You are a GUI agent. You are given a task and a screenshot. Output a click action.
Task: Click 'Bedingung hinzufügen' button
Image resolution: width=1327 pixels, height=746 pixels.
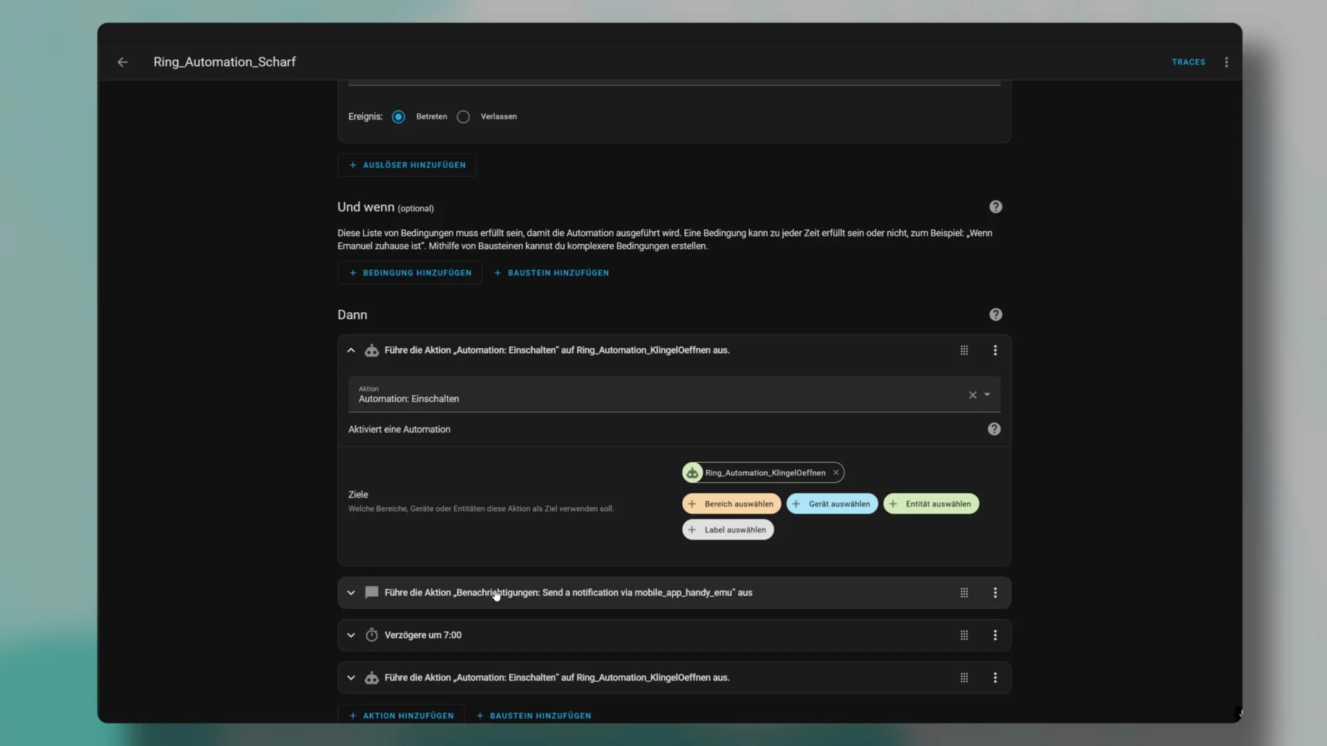(410, 273)
